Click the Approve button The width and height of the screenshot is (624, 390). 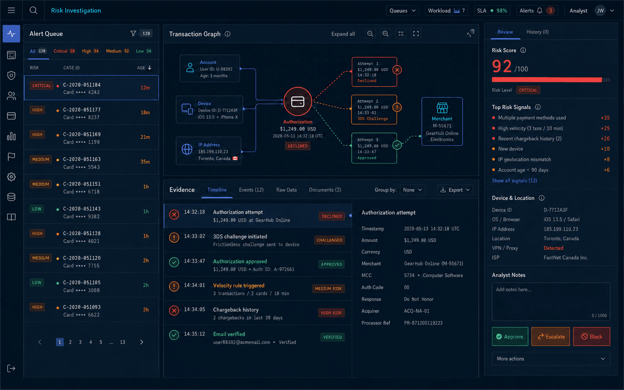point(510,337)
